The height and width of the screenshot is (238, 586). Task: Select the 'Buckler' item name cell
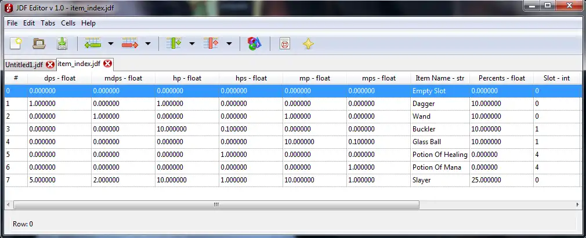[x=440, y=129]
